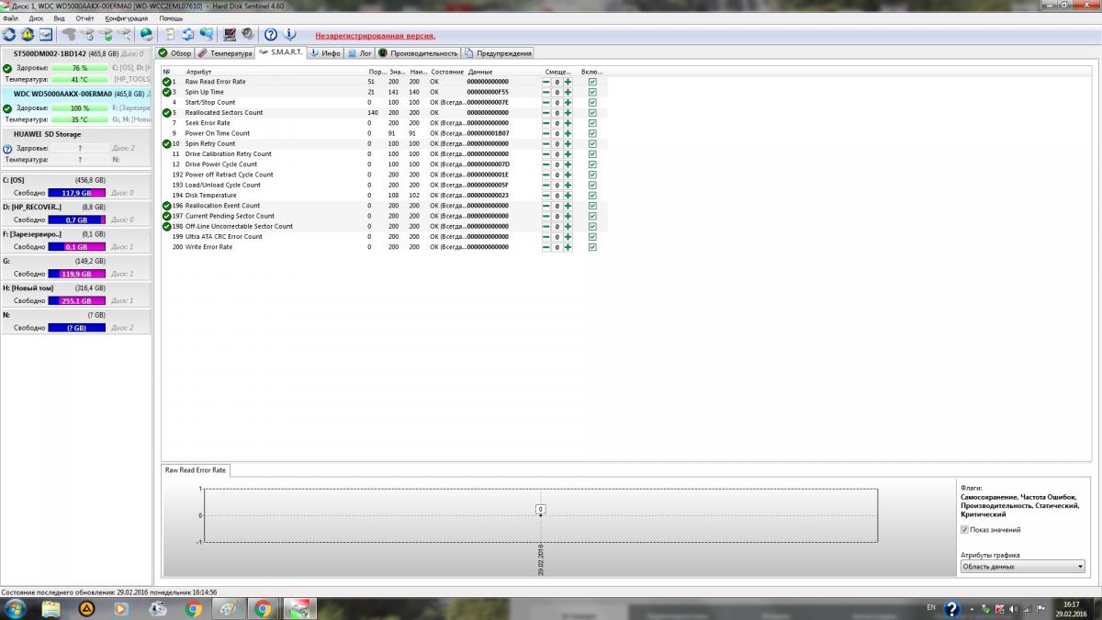Open the Windows Start button
This screenshot has height=620, width=1102.
point(16,609)
